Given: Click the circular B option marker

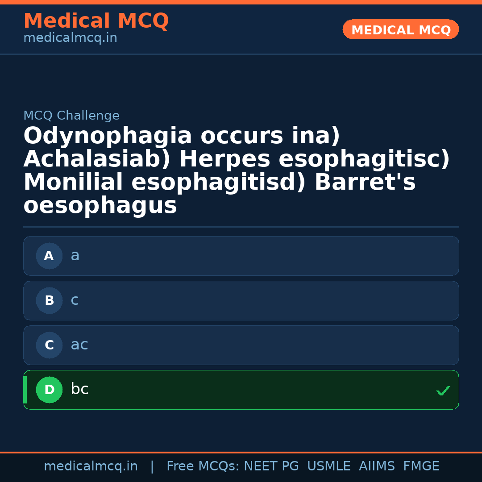Looking at the screenshot, I should [49, 300].
